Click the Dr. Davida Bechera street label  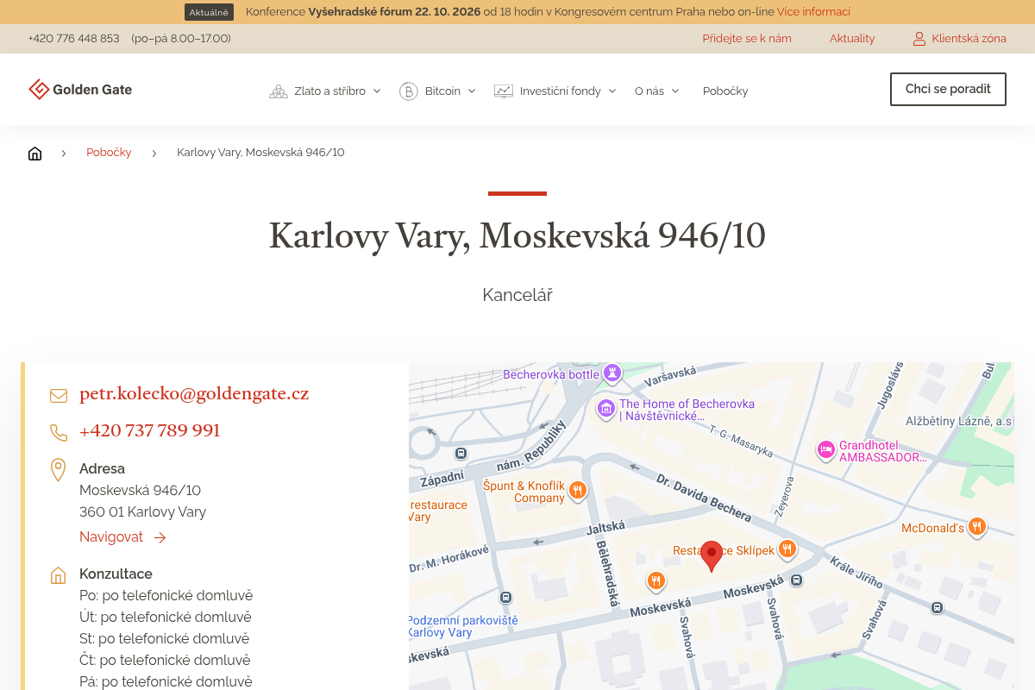[704, 497]
